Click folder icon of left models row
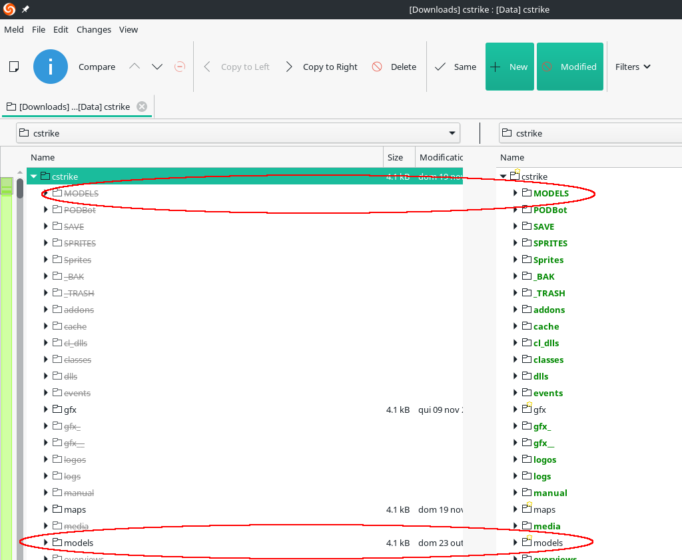The width and height of the screenshot is (682, 560). click(57, 542)
